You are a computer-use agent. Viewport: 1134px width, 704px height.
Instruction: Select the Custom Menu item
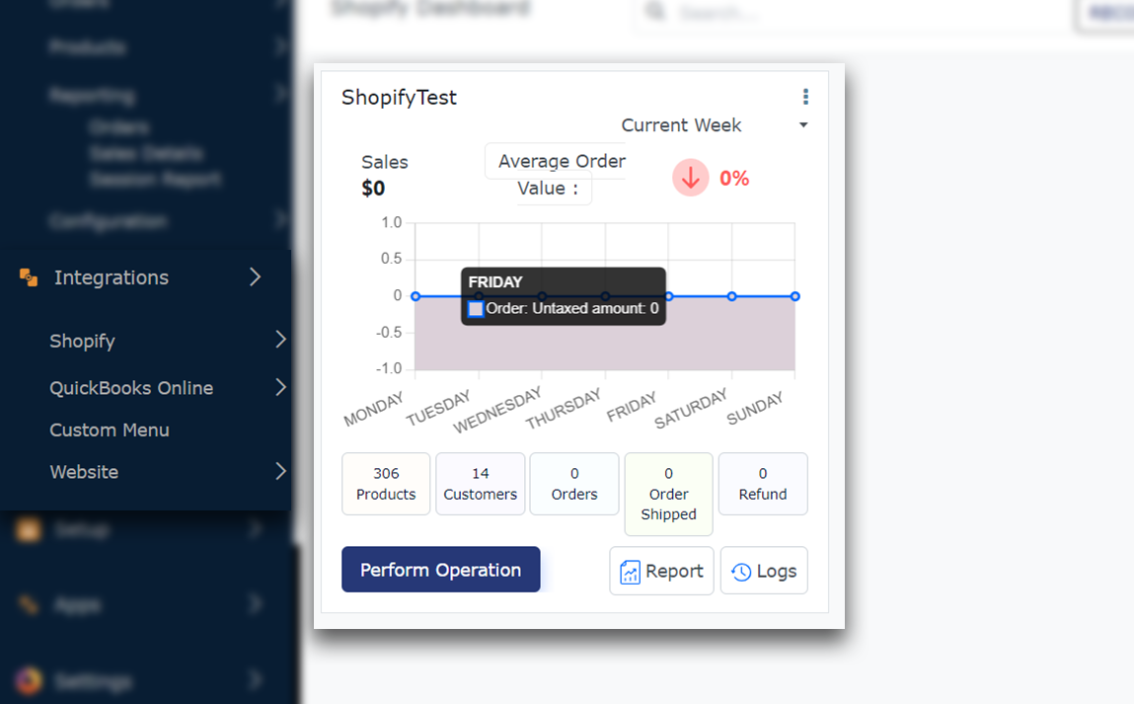pyautogui.click(x=110, y=430)
